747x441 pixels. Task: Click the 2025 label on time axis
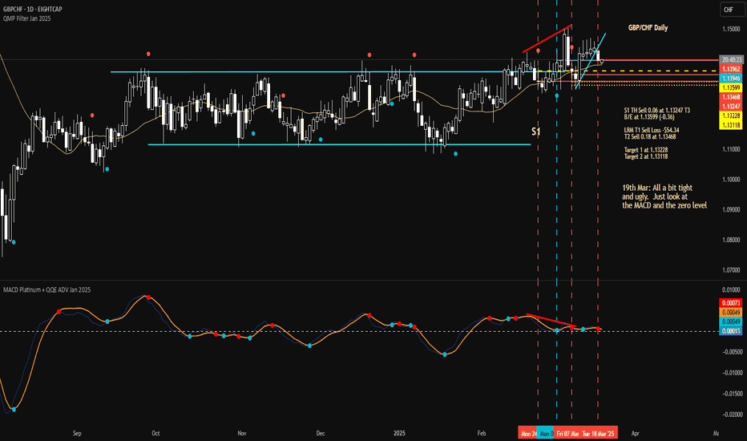pyautogui.click(x=399, y=433)
